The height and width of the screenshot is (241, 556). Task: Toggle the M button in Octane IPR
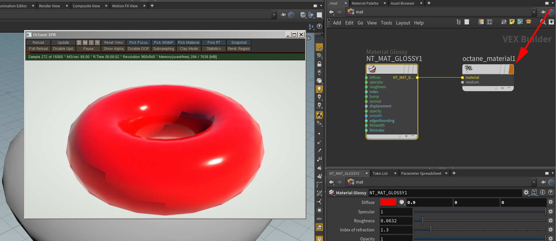pos(85,43)
